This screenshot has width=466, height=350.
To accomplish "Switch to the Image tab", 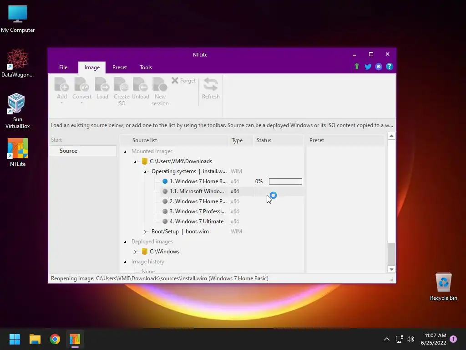I will (x=92, y=67).
